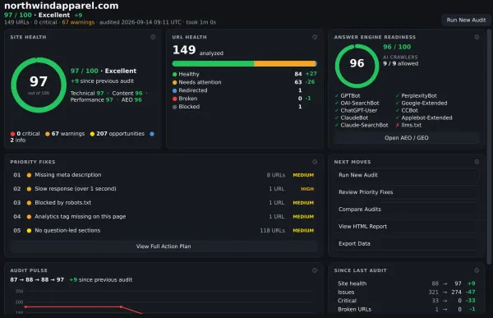Select Export Data in Next Moves
Image resolution: width=493 pixels, height=318 pixels.
point(407,244)
